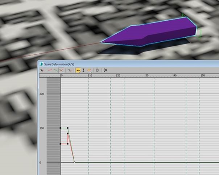Display the Y axis curve (green line icon)
Screen dimensions: 219x175
56,70
